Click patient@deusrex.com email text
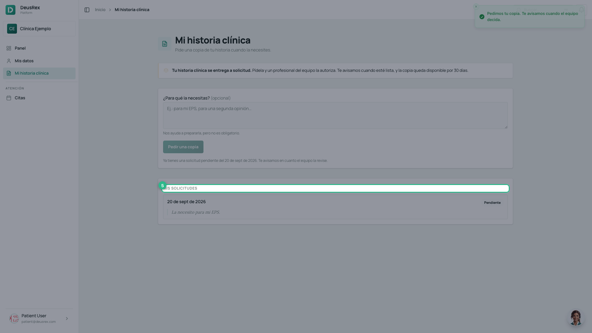This screenshot has width=592, height=333. [x=39, y=322]
